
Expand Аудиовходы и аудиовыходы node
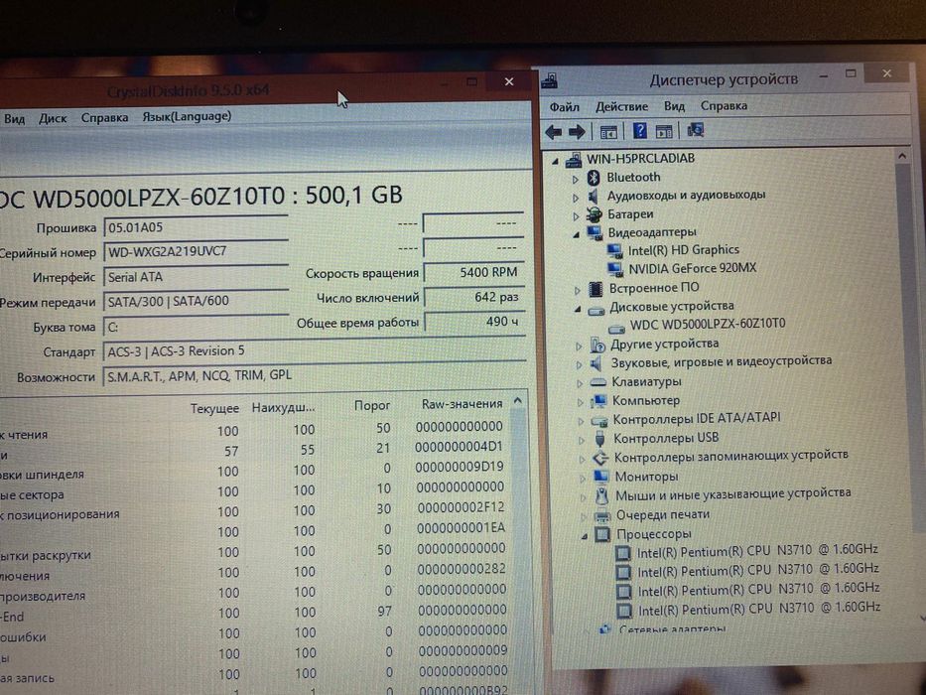pos(576,197)
